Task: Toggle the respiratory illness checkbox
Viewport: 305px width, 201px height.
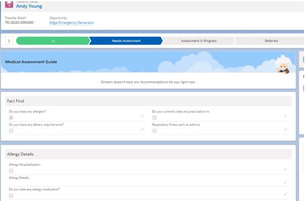Action: tap(155, 131)
